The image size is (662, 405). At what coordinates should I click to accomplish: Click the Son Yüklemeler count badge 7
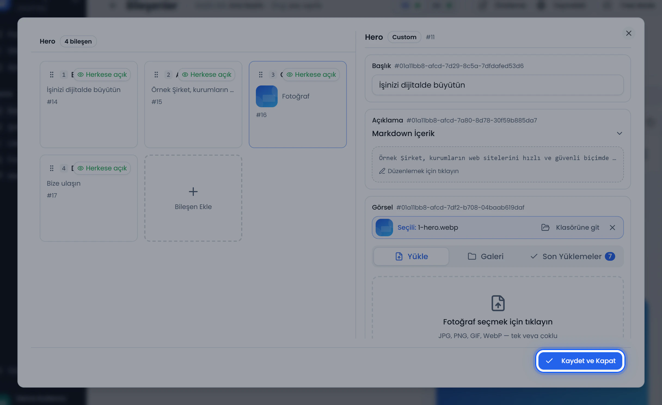(x=610, y=256)
